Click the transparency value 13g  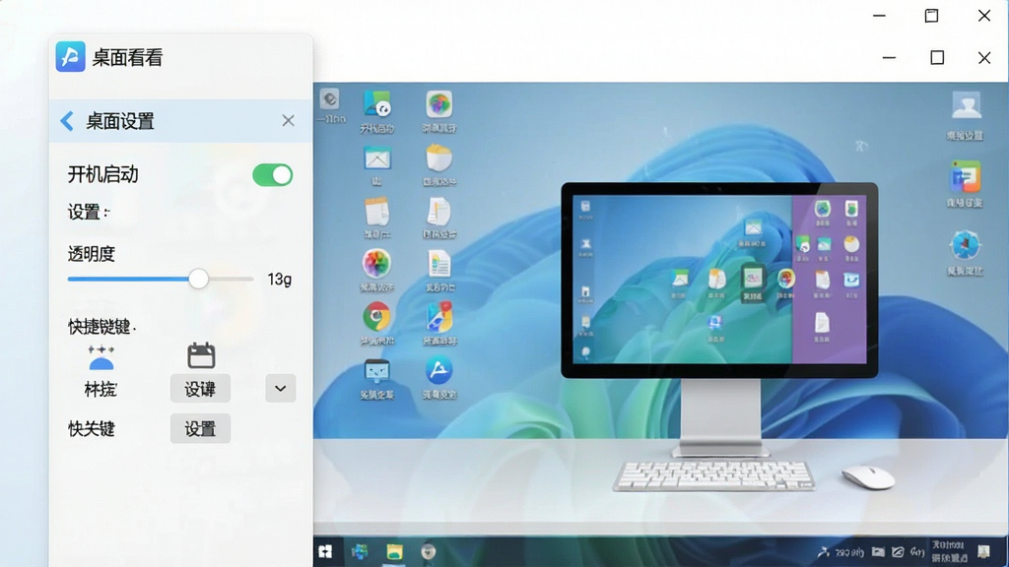click(279, 279)
